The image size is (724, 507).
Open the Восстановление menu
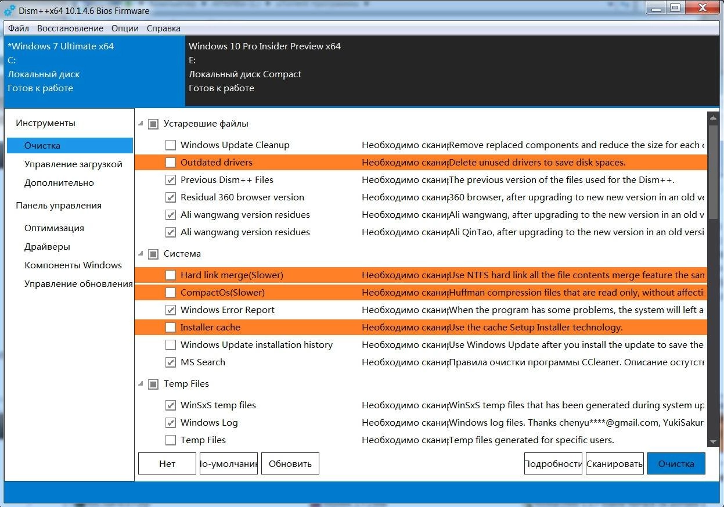coord(70,28)
